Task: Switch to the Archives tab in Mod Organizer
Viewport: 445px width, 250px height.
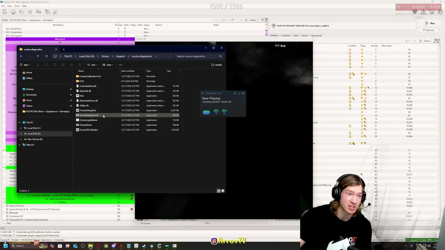Action: tap(286, 35)
